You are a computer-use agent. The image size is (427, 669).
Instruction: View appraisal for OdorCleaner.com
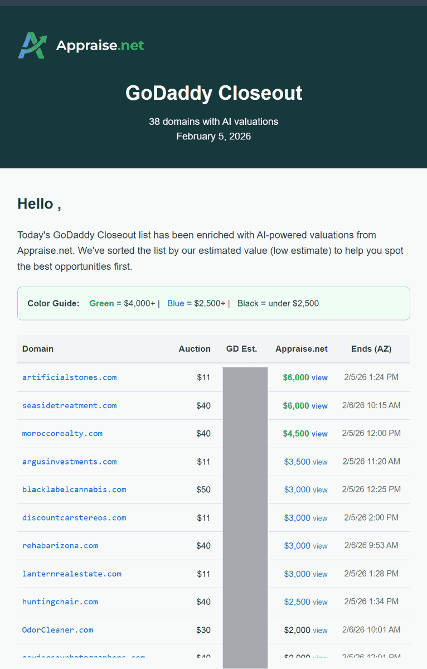[x=320, y=631]
